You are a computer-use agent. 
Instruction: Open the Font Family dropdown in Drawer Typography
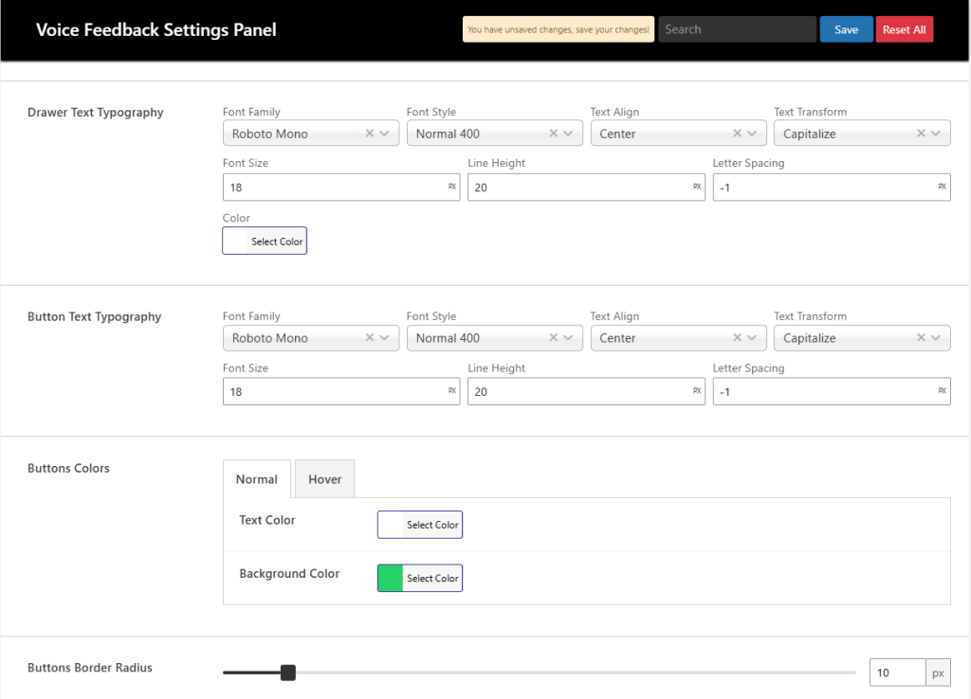(x=384, y=133)
